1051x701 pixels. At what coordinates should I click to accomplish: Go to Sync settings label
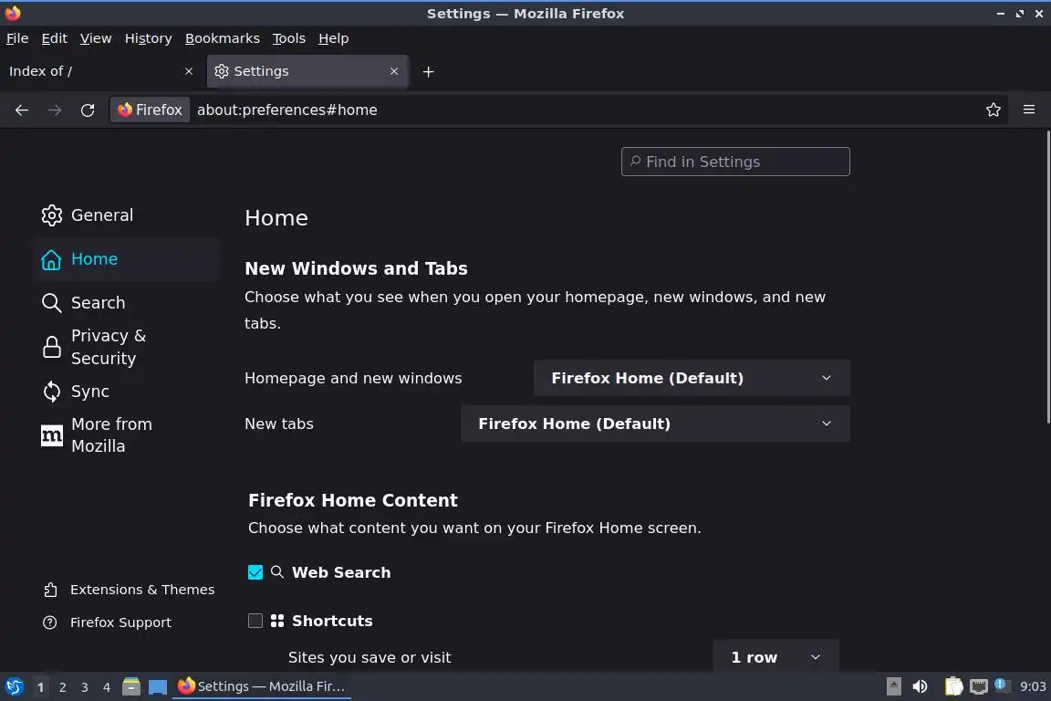point(89,392)
